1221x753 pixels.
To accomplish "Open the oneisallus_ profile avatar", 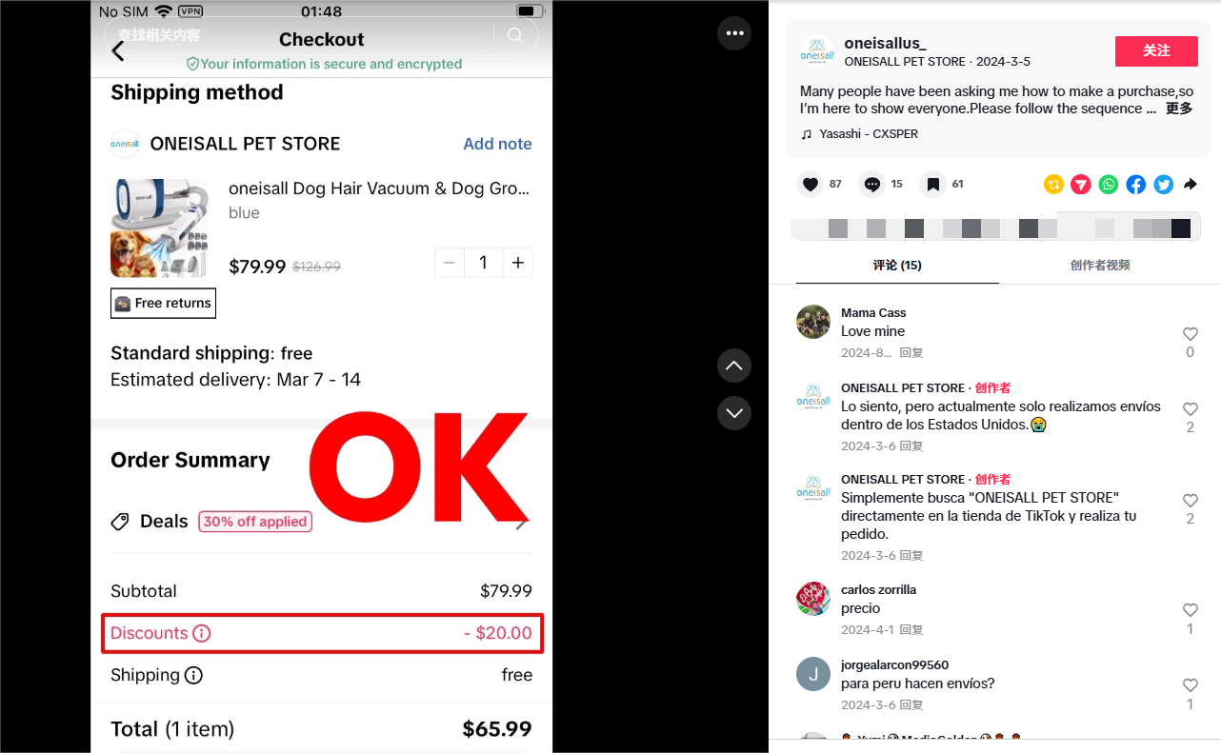I will pos(818,52).
